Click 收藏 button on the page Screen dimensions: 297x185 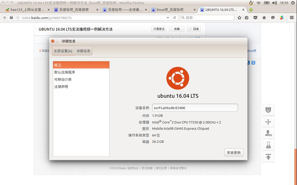177,29
